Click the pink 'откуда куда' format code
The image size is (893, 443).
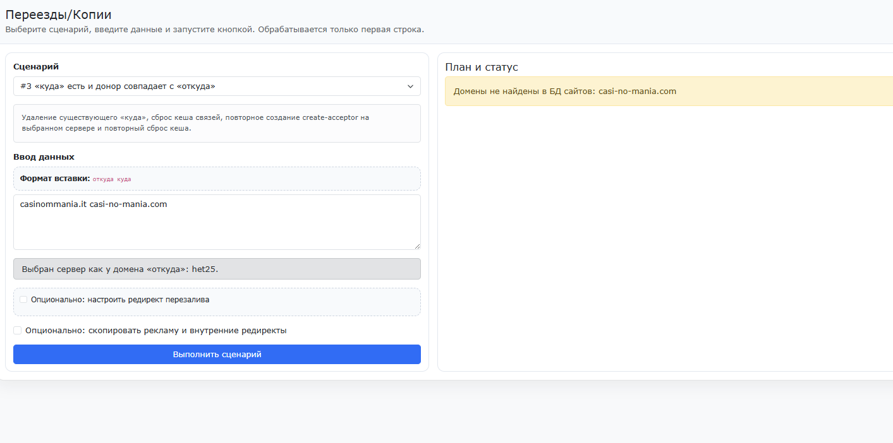(x=112, y=179)
